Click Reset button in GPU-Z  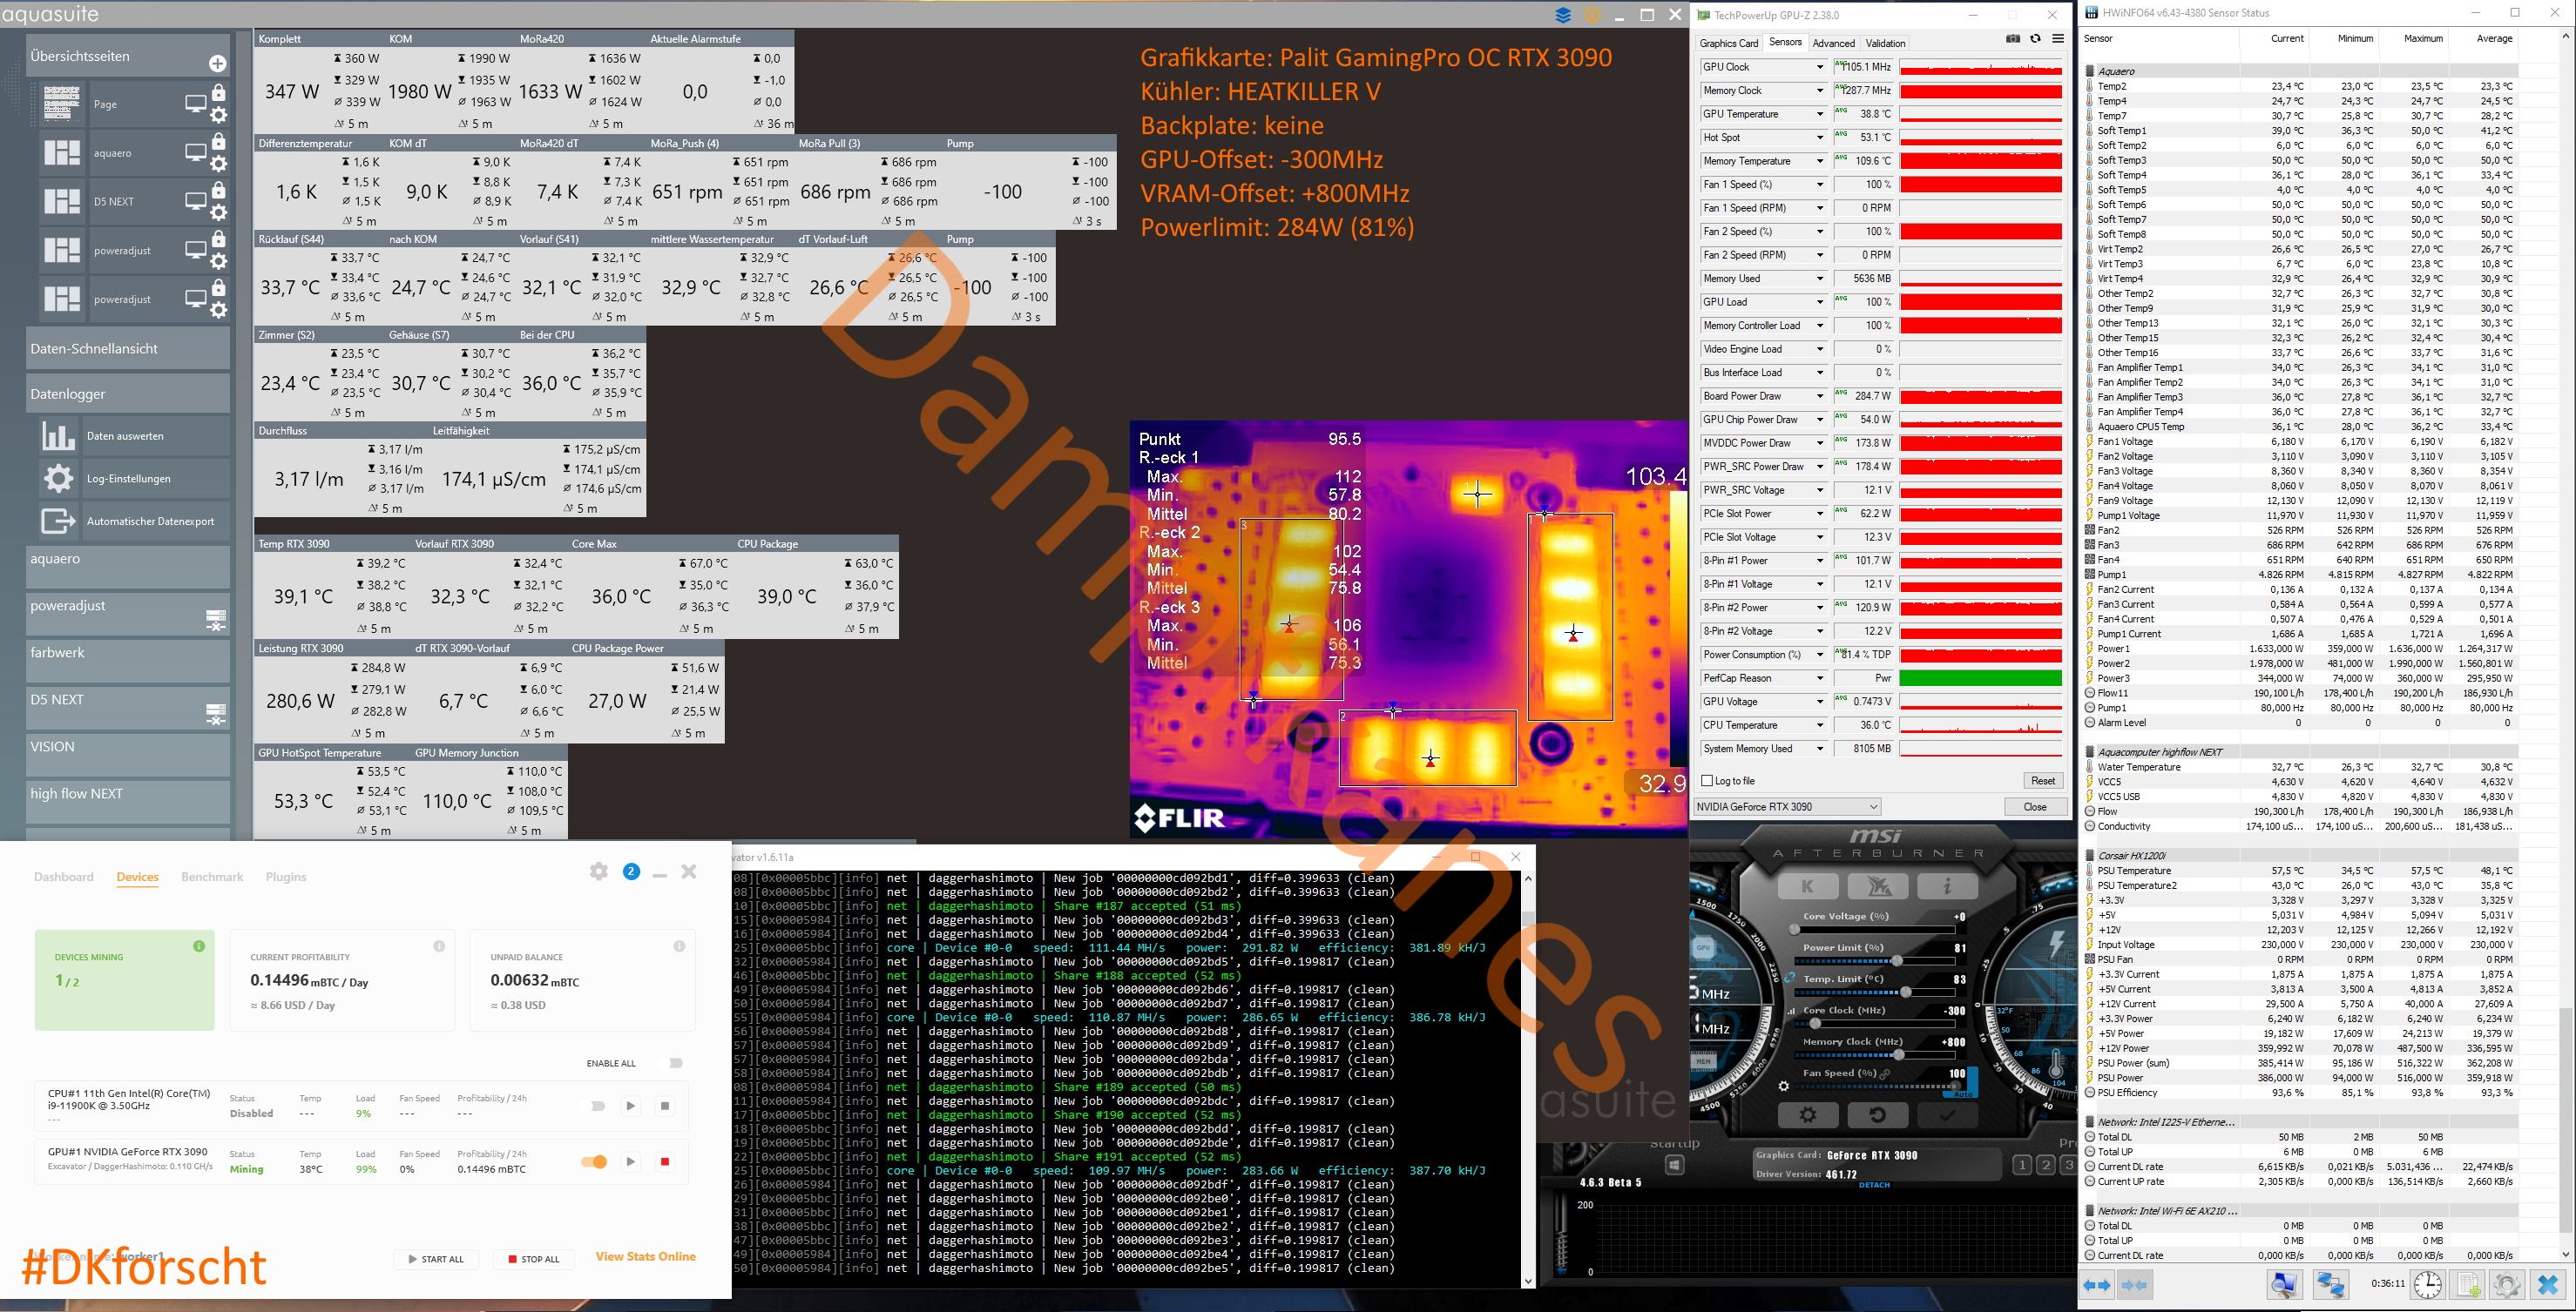point(2043,780)
